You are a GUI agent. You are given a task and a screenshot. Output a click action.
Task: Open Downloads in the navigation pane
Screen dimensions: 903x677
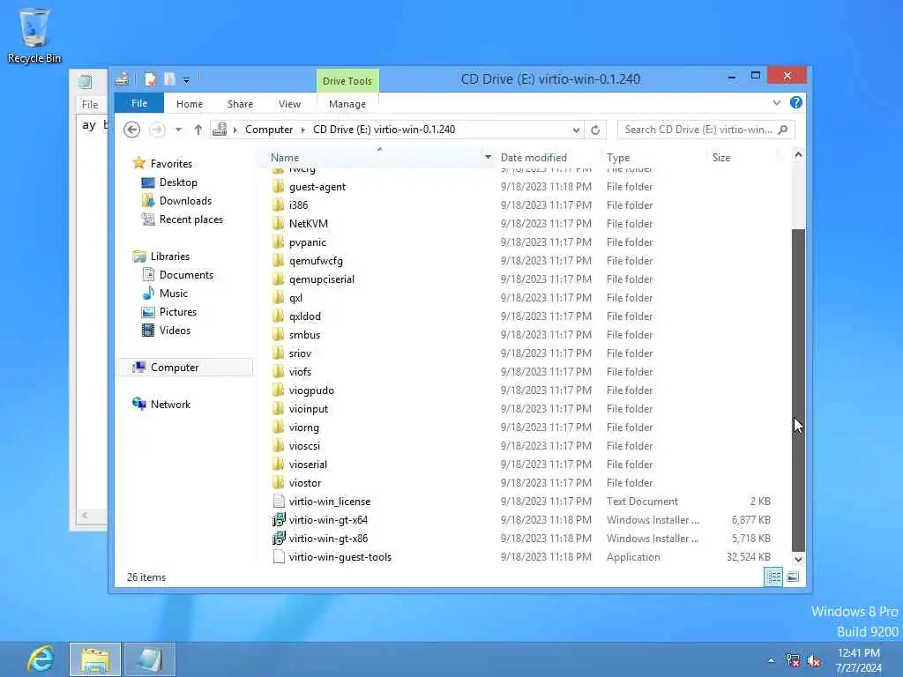[x=185, y=201]
